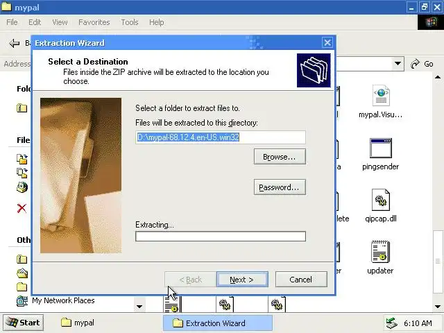Click the extraction directory path field
Image resolution: width=444 pixels, height=333 pixels.
pyautogui.click(x=221, y=137)
